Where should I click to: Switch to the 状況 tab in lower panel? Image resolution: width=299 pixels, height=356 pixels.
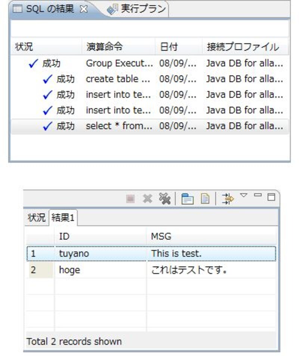pos(36,218)
